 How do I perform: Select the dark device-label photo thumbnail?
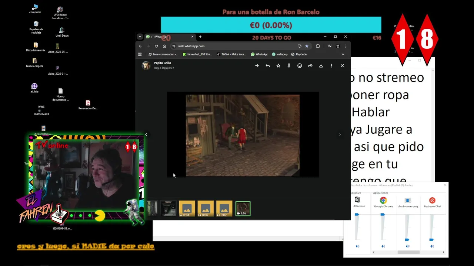pos(168,209)
